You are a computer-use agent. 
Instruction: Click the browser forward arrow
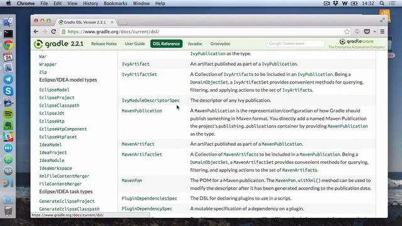45,31
